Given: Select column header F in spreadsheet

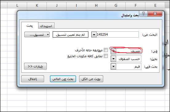Looking at the screenshot, I should point(136,5).
